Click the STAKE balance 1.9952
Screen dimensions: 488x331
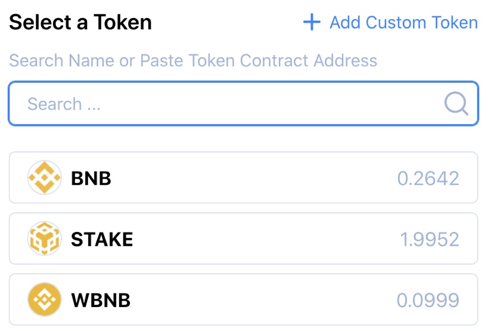click(430, 240)
